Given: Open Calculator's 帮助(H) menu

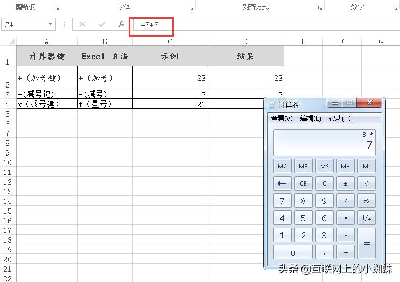Looking at the screenshot, I should pos(340,118).
